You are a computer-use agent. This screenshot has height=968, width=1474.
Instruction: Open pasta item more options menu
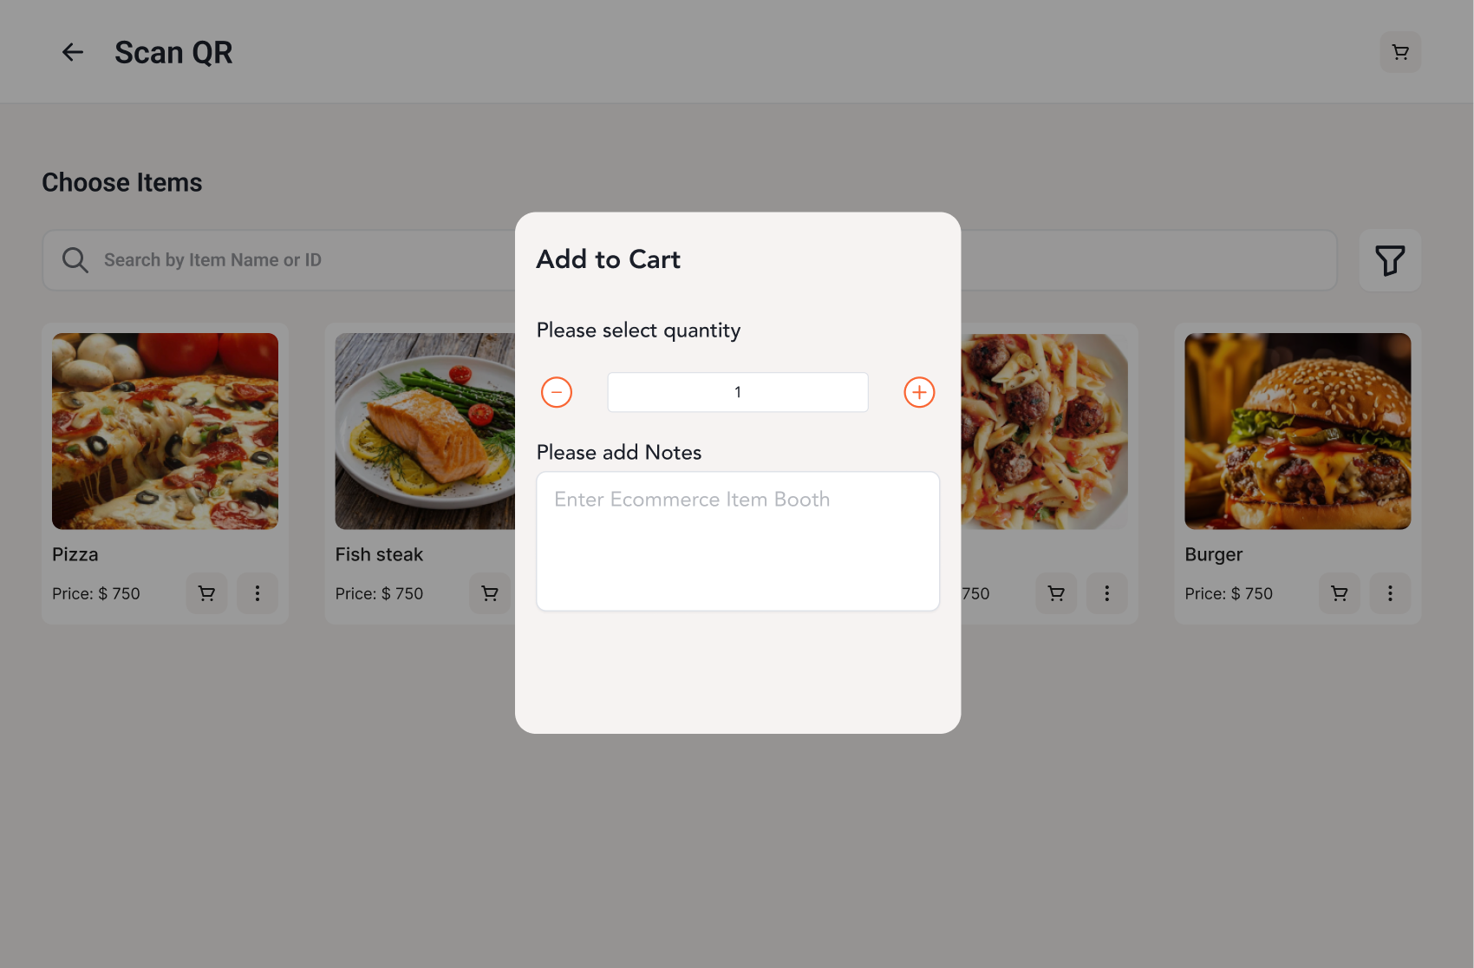pyautogui.click(x=1107, y=593)
